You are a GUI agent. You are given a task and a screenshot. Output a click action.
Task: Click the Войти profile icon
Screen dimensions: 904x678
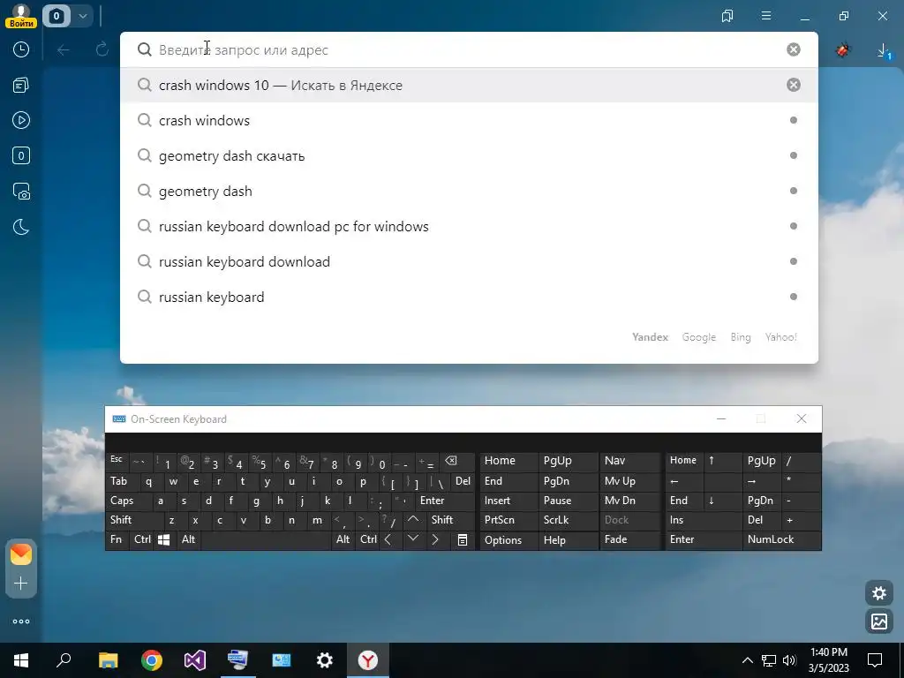[21, 16]
